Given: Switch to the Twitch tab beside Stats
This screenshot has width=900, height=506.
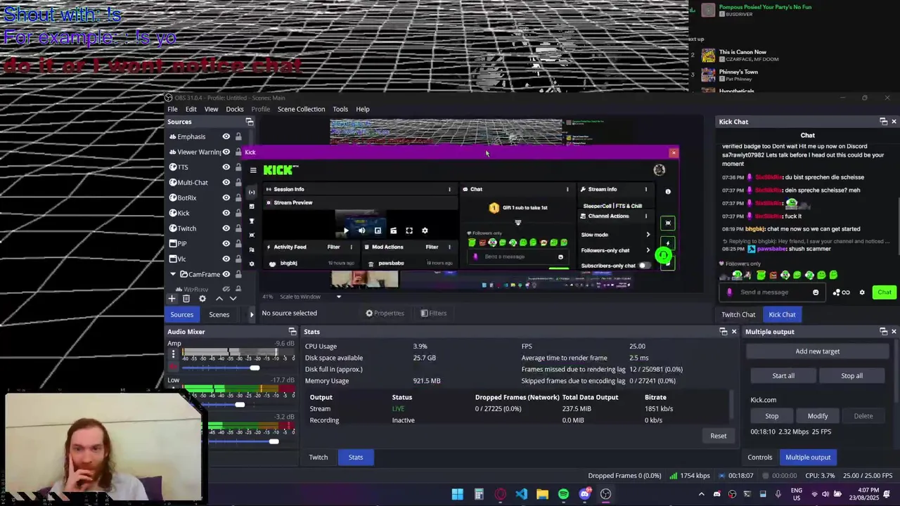Looking at the screenshot, I should click(319, 458).
